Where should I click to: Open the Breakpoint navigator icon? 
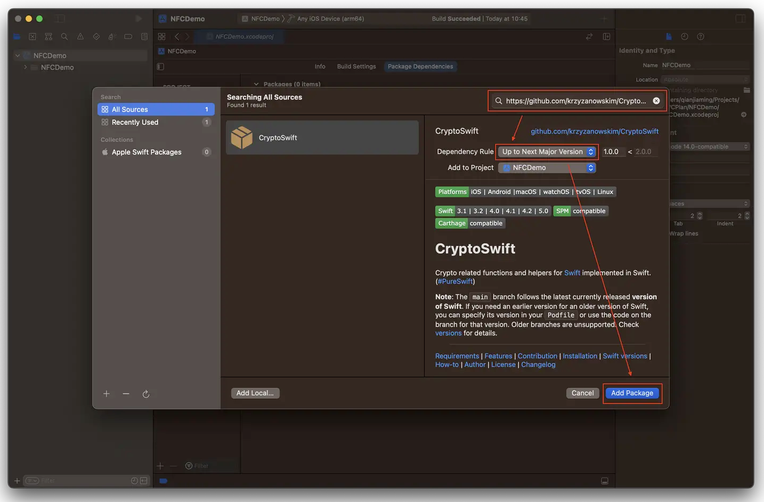click(128, 37)
